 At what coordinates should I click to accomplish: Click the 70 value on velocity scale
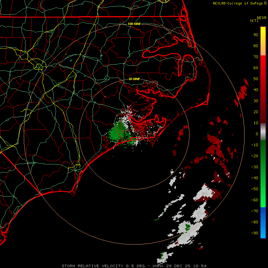256,57
